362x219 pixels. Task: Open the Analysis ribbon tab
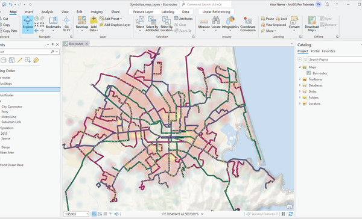[x=47, y=12]
